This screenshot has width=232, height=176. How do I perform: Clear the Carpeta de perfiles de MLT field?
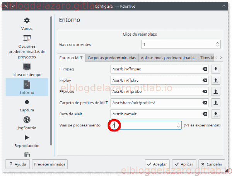(x=205, y=103)
